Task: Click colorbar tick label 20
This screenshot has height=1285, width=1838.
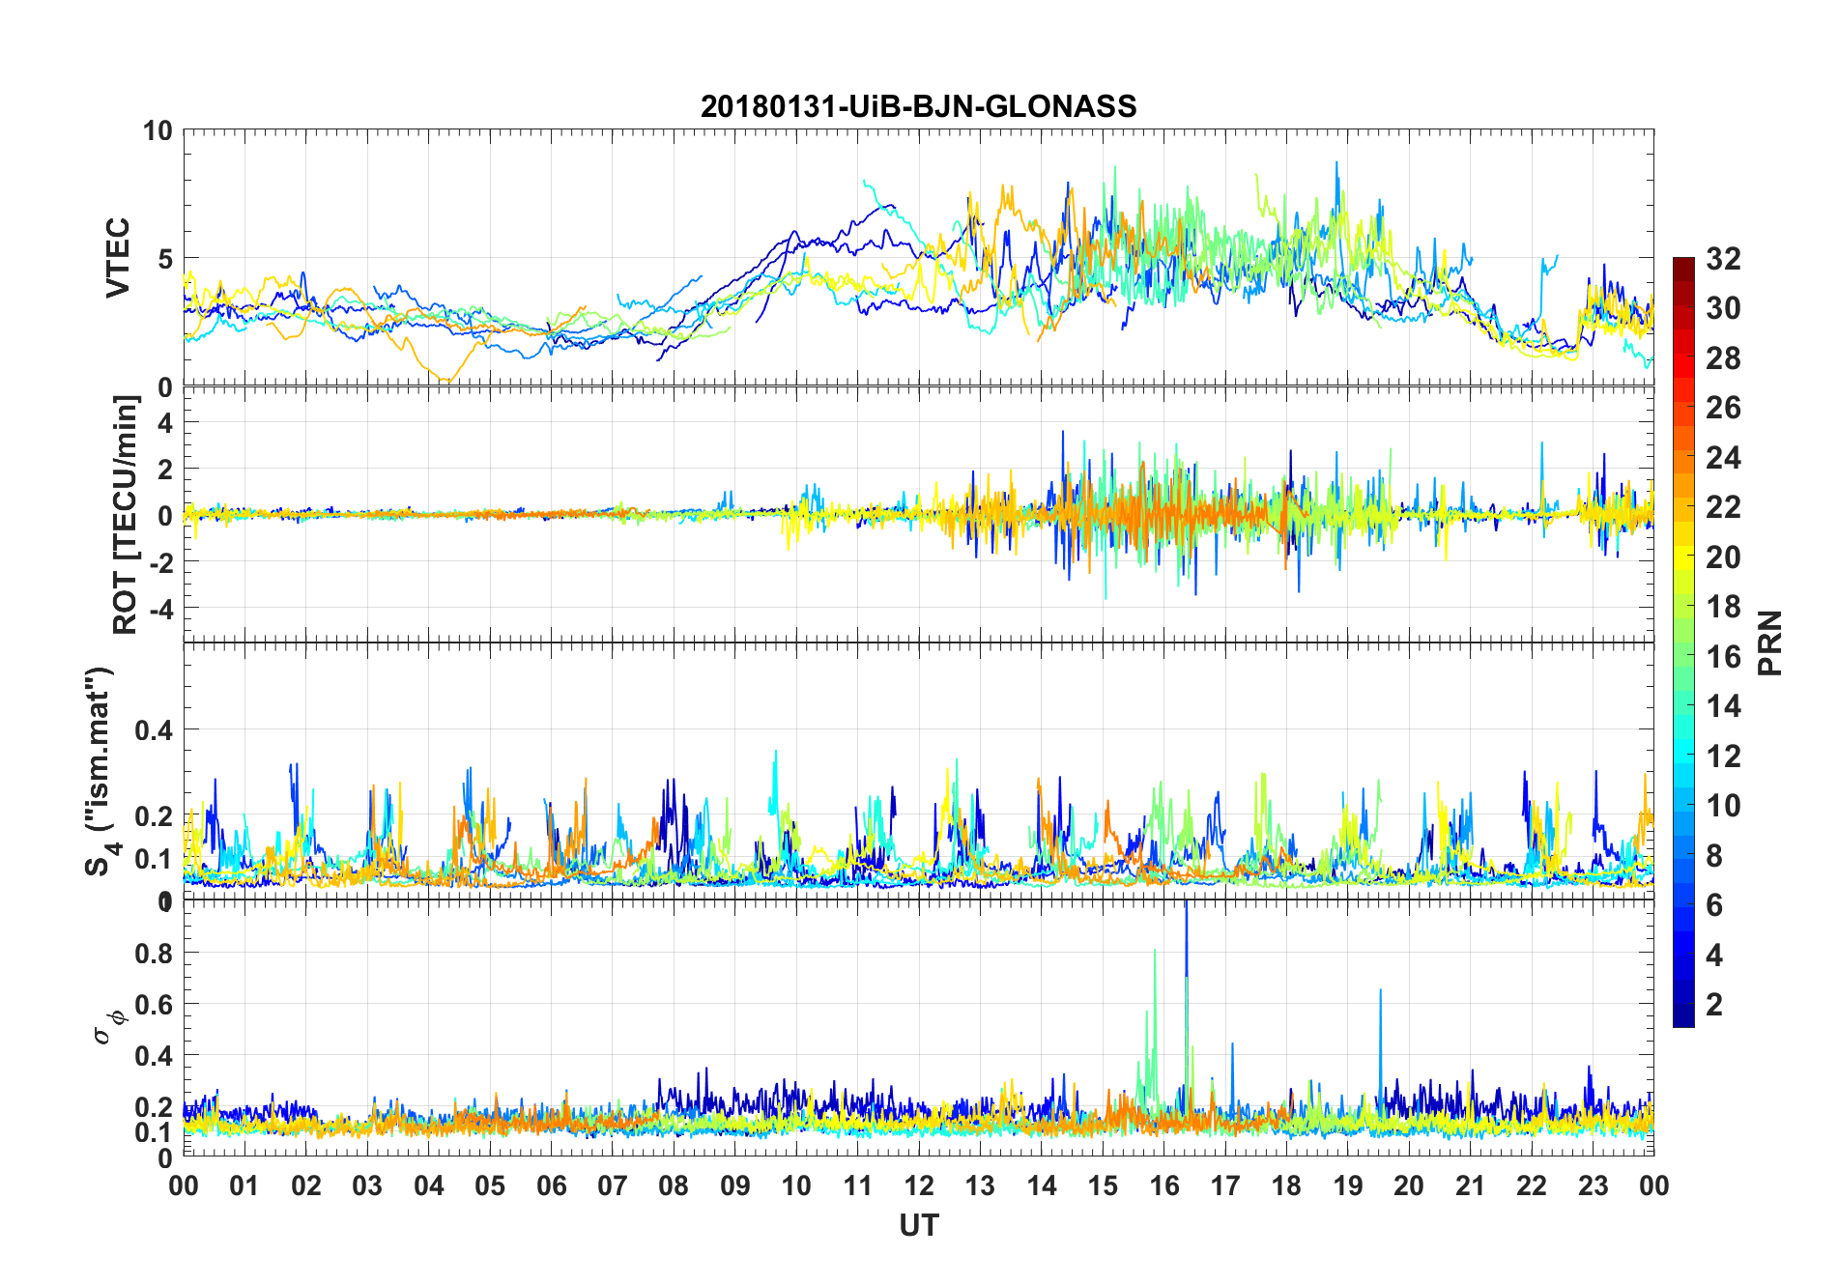Action: coord(1723,557)
